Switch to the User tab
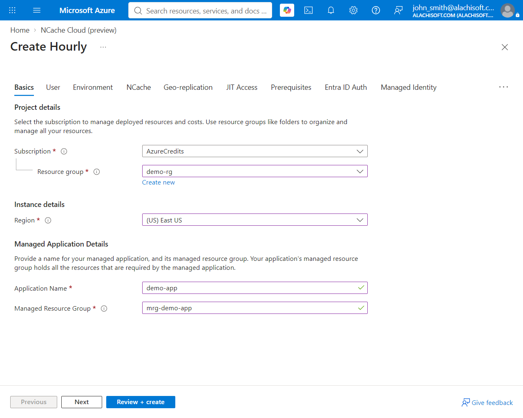 [53, 87]
